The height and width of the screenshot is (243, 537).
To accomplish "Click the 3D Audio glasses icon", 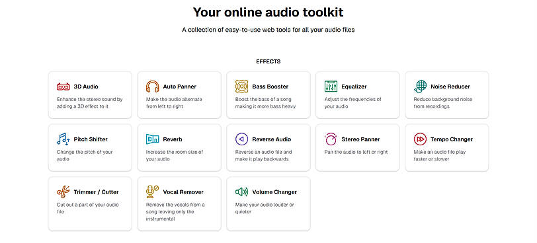I will [x=63, y=87].
